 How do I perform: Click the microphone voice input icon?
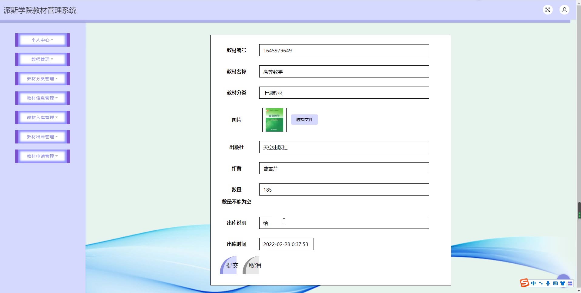[548, 283]
